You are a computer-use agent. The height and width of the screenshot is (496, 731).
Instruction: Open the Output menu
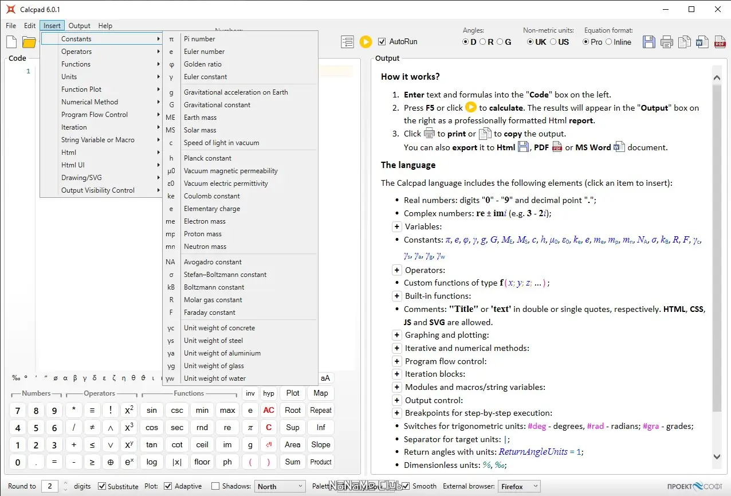(x=80, y=26)
